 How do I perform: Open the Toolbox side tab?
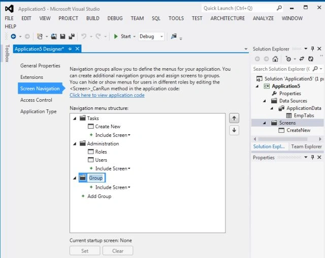click(7, 53)
